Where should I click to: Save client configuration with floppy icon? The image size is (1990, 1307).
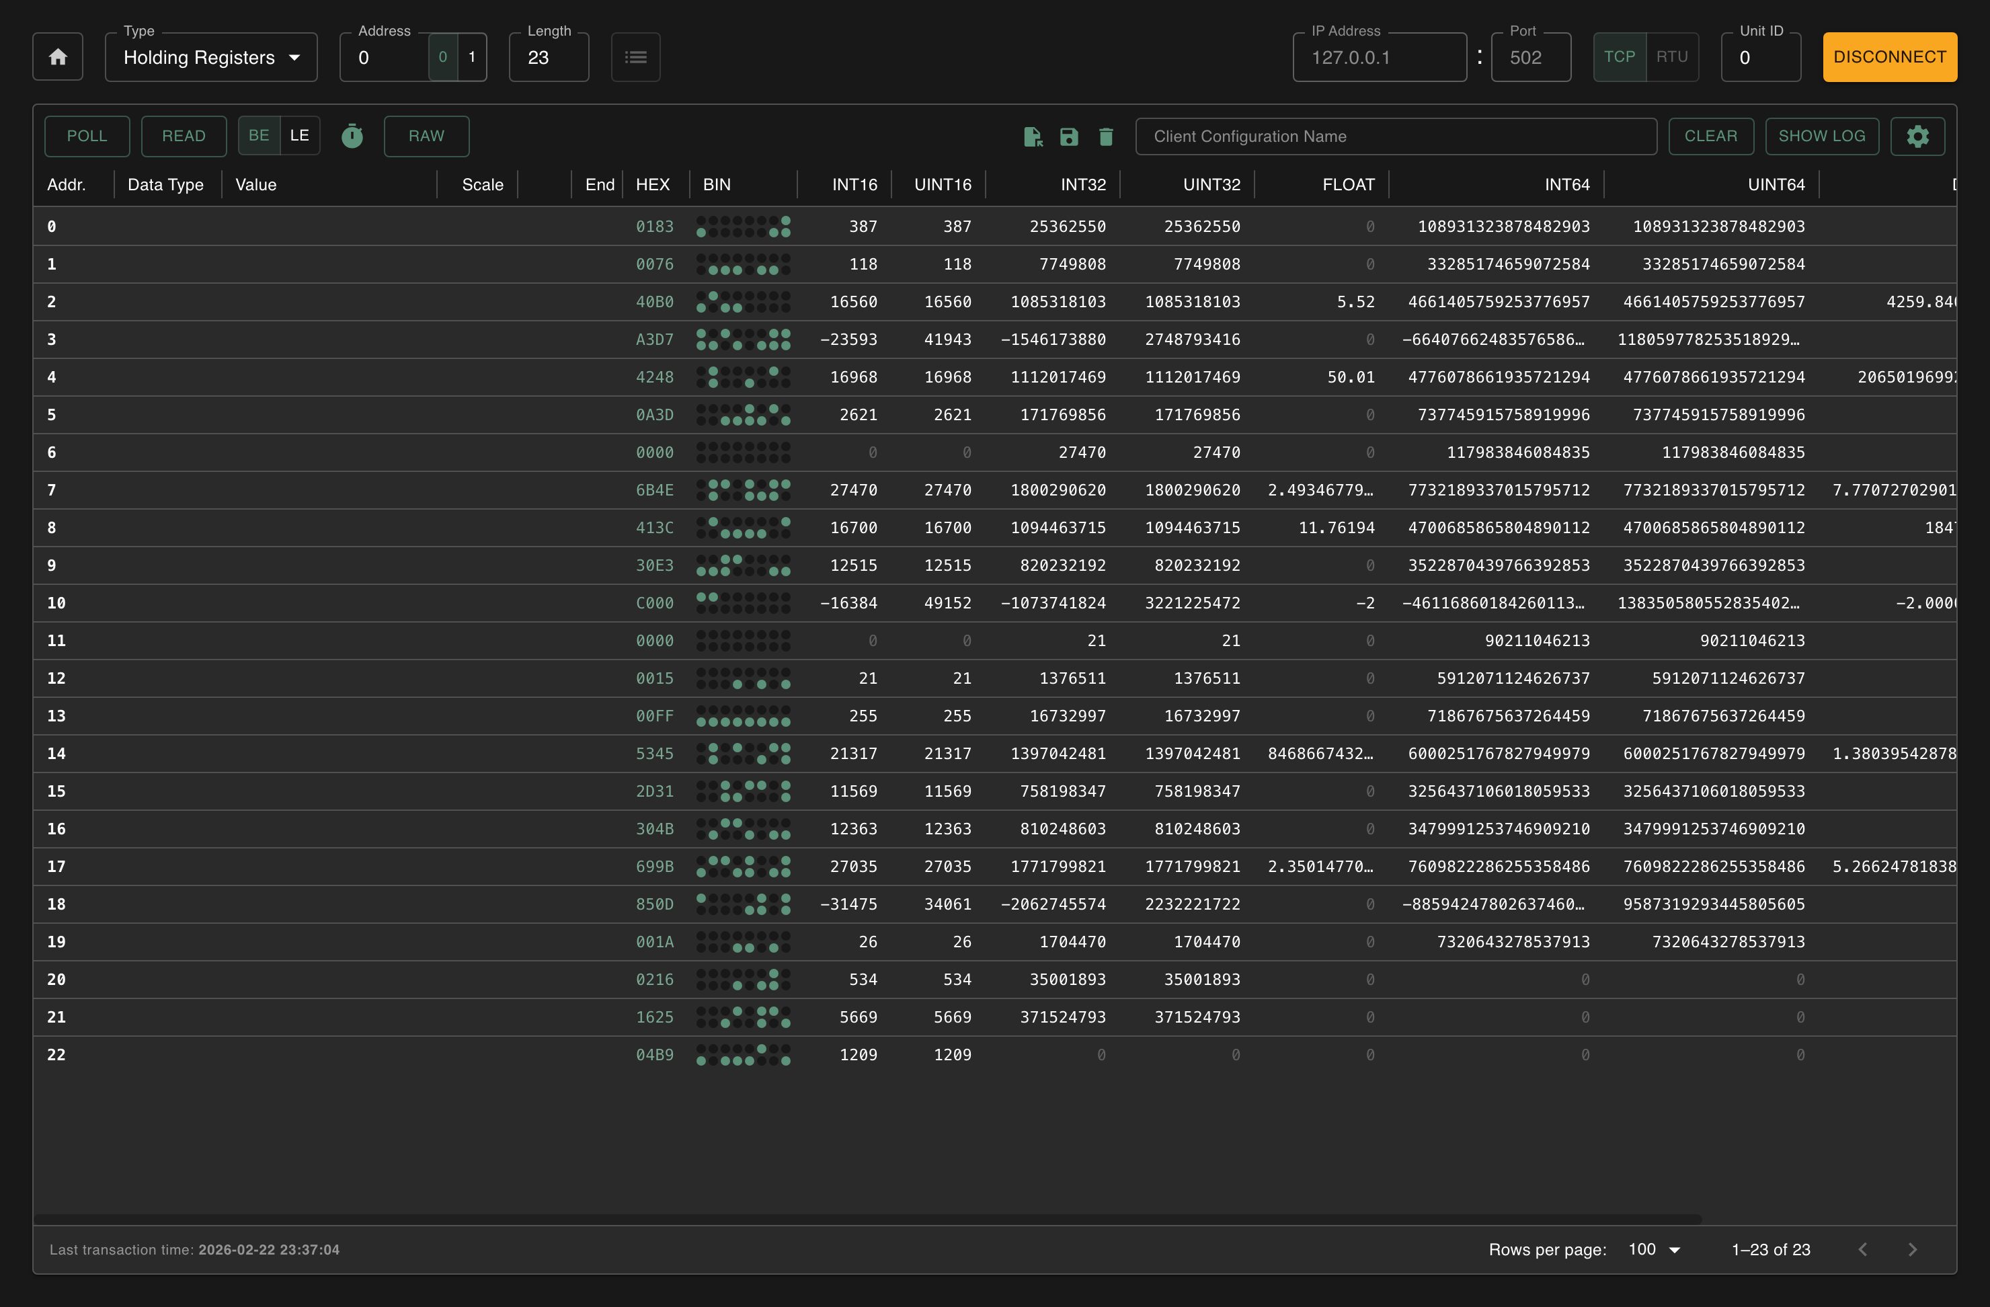[1068, 136]
